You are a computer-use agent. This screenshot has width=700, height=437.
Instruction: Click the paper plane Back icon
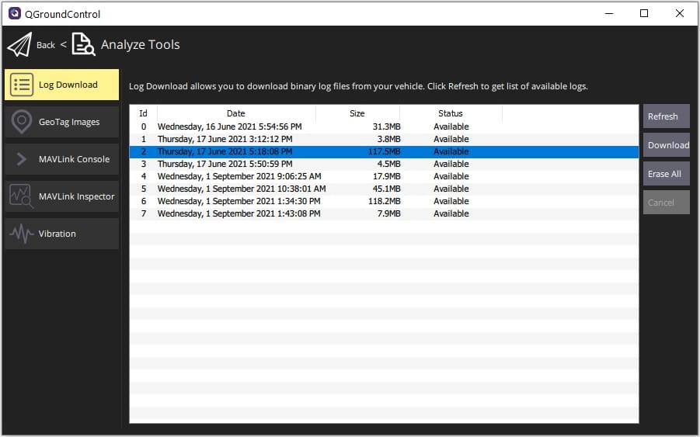click(x=19, y=45)
